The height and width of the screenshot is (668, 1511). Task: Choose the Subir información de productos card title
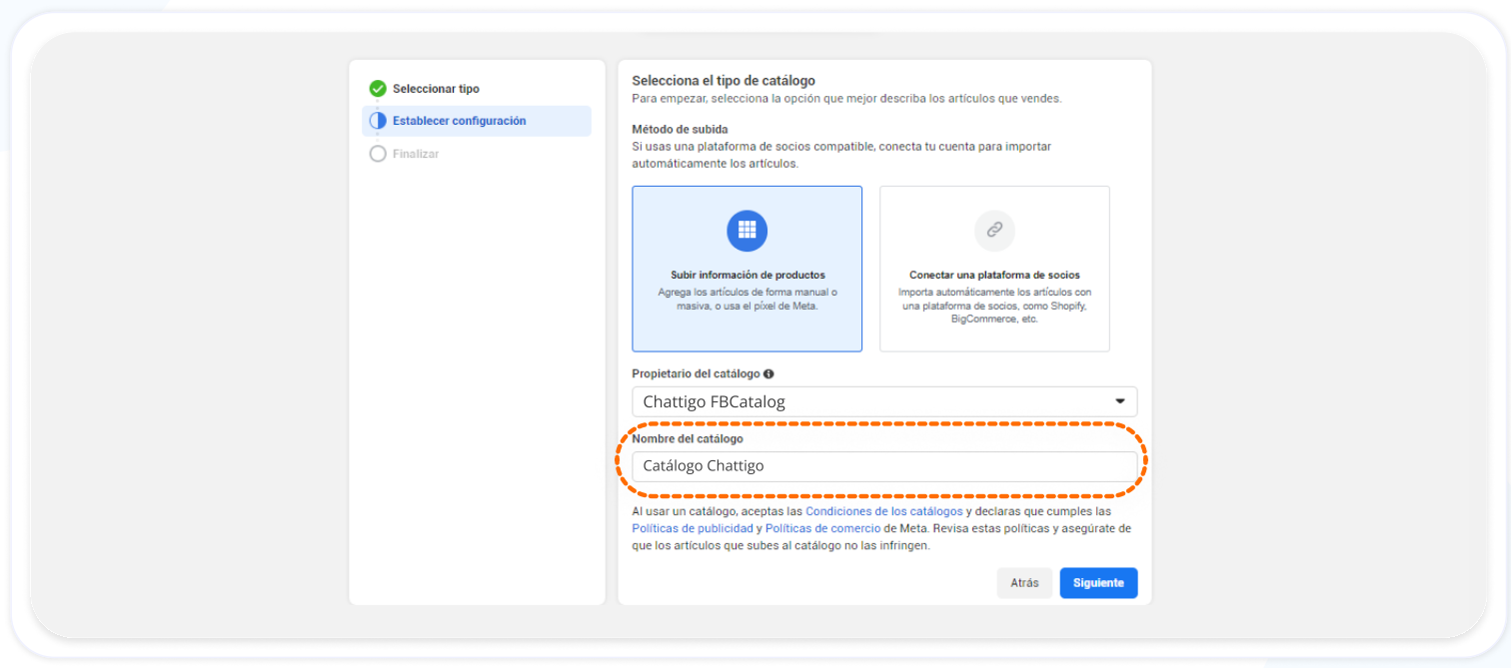748,275
